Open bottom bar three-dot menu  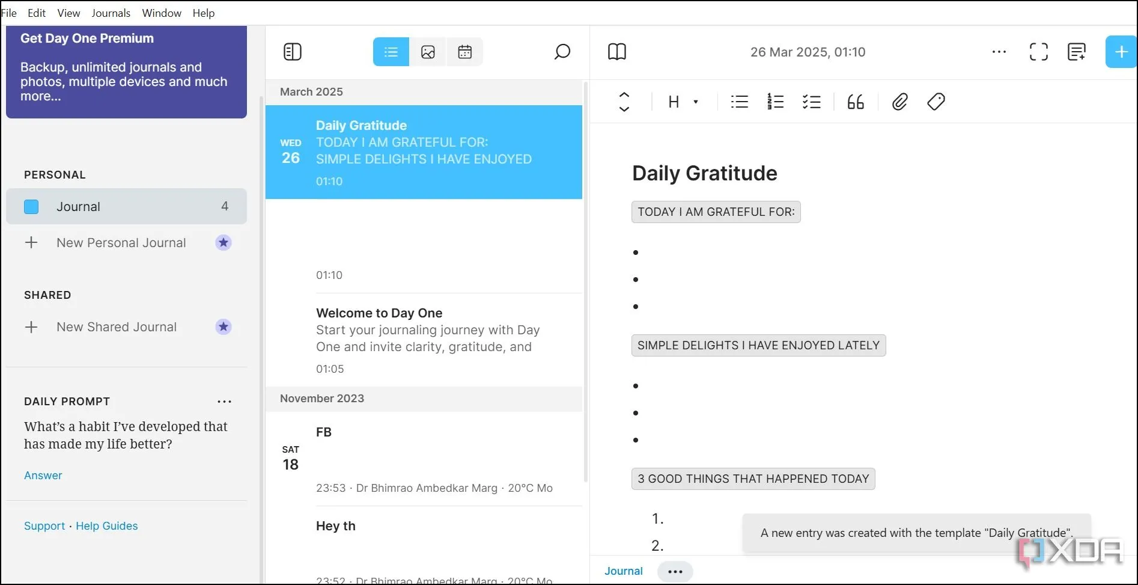(675, 571)
